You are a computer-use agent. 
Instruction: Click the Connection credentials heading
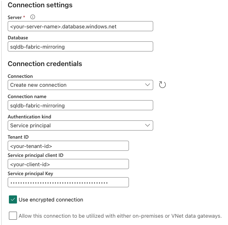tap(45, 64)
